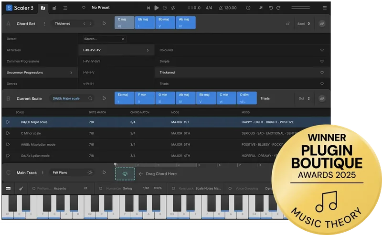Image resolution: width=382 pixels, height=235 pixels.
Task: Open Main Track three-dot menu
Action: click(x=42, y=172)
